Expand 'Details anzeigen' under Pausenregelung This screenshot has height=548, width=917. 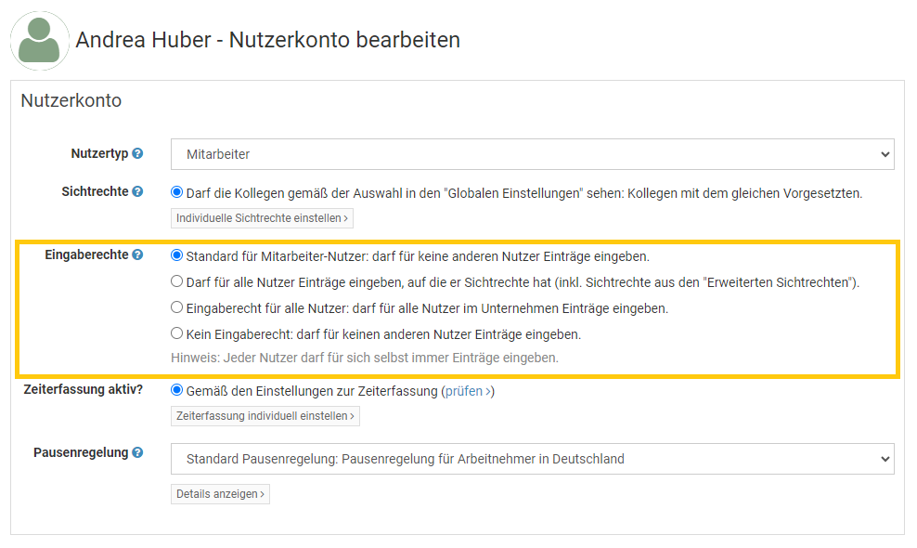point(220,494)
